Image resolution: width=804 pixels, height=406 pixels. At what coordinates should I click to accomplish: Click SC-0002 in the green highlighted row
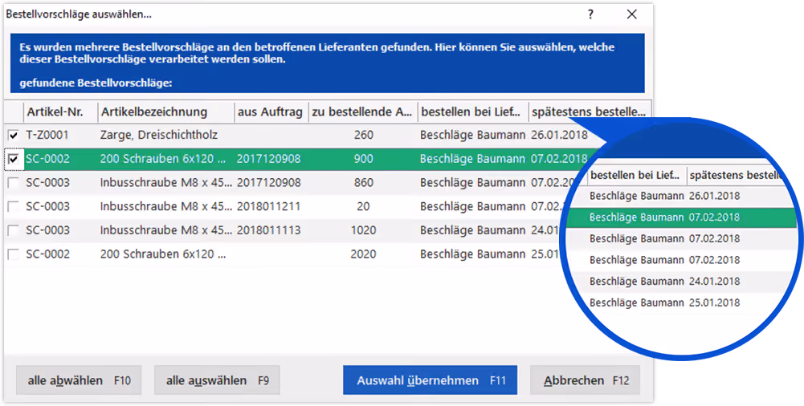[47, 159]
